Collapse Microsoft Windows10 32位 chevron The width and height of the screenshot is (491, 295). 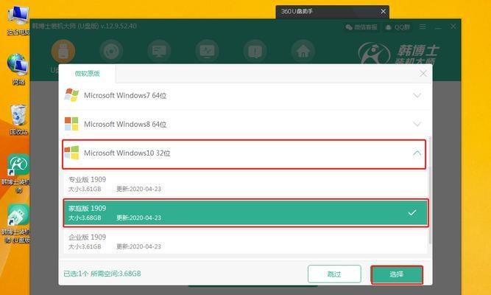(417, 153)
